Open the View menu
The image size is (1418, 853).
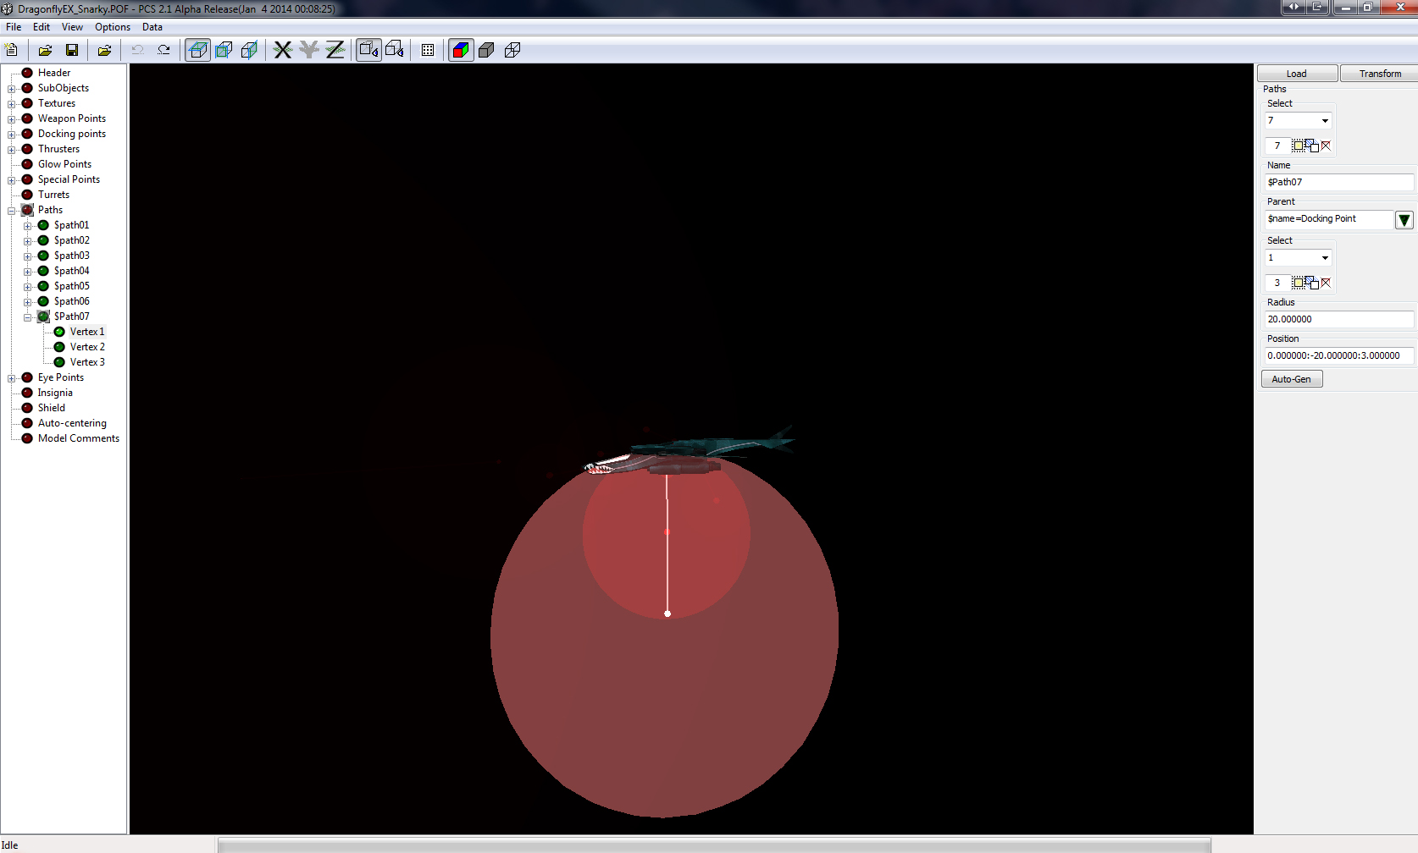coord(72,27)
